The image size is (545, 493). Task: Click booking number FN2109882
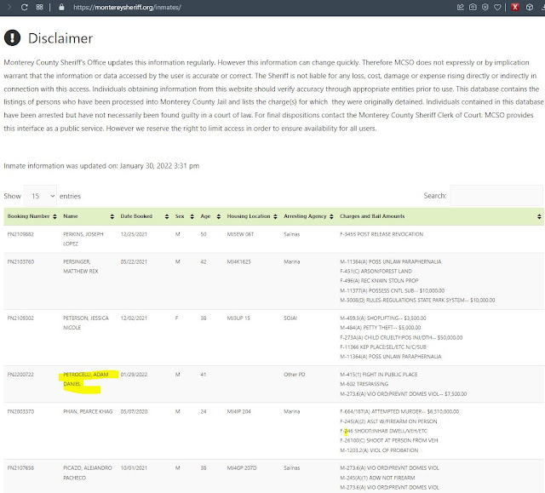[x=20, y=234]
